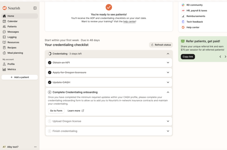Follow the help center link
The image size is (227, 150).
(129, 21)
